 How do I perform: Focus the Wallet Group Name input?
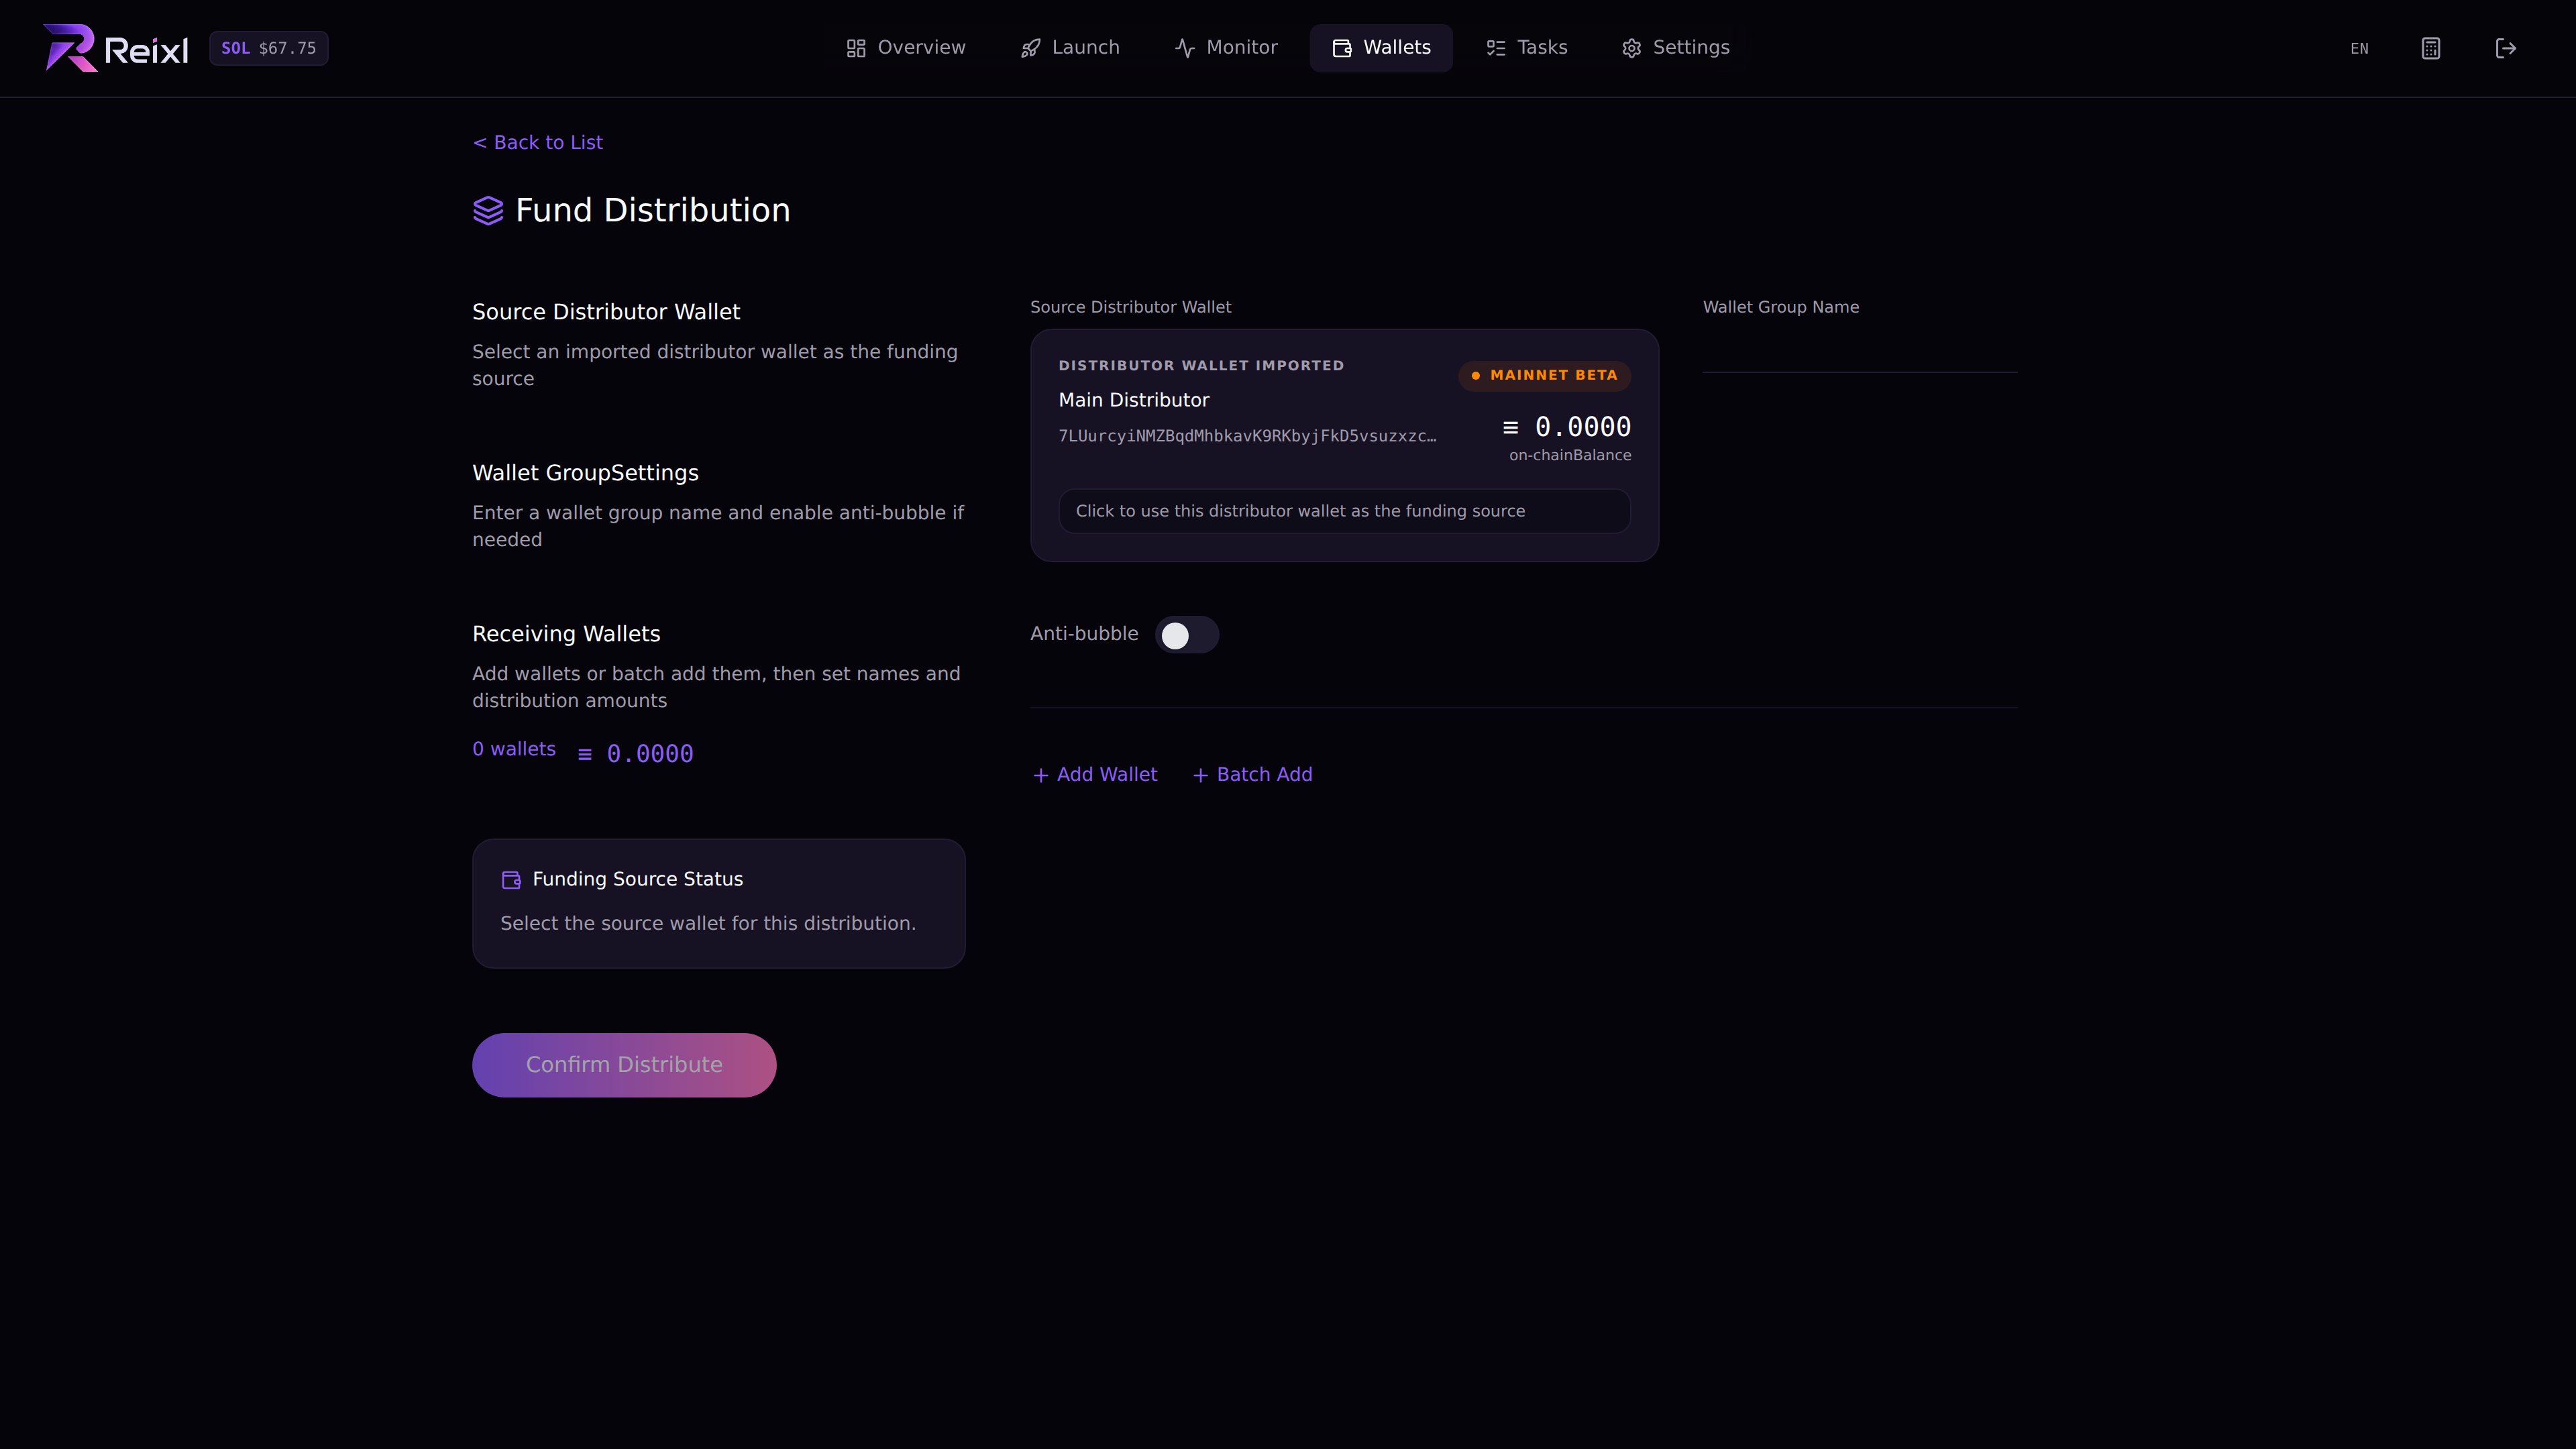1860,351
